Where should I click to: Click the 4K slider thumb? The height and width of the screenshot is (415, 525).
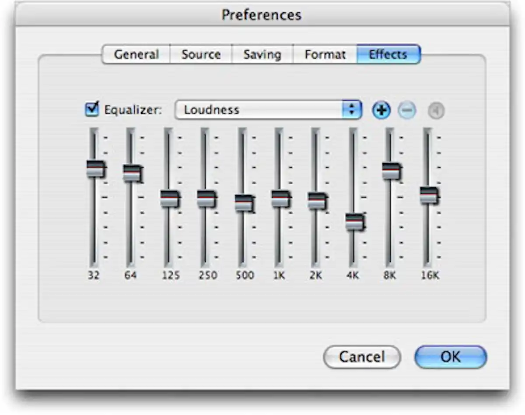click(x=354, y=222)
